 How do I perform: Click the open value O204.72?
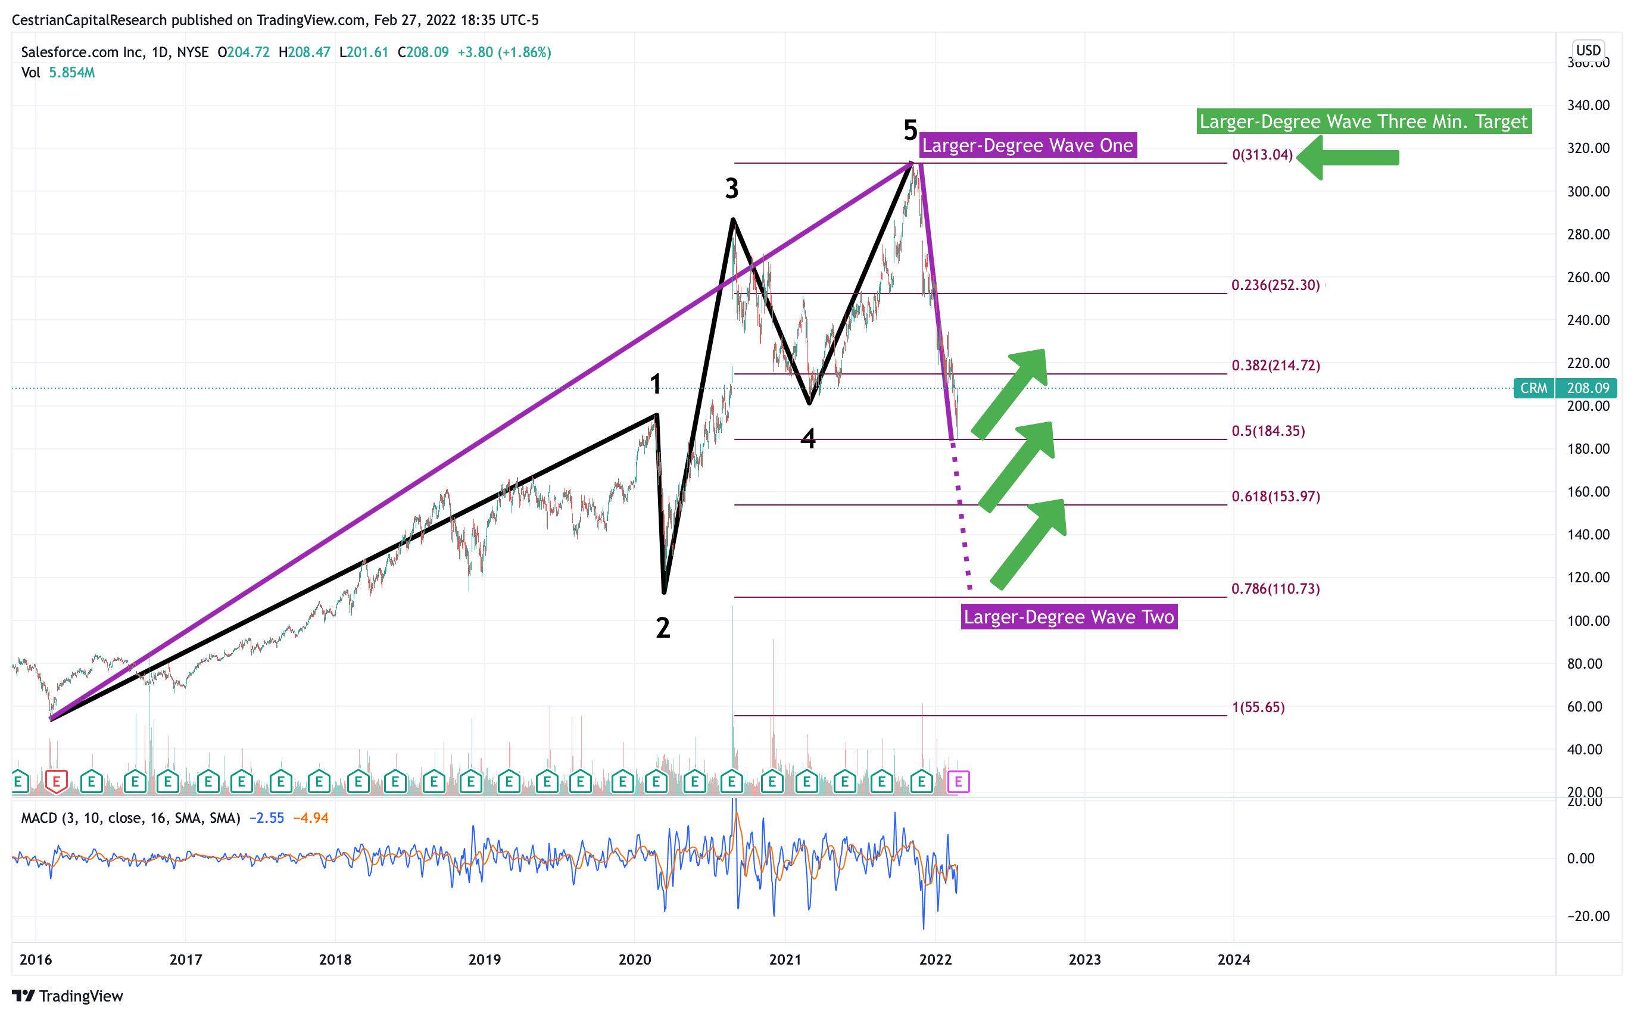click(x=244, y=52)
